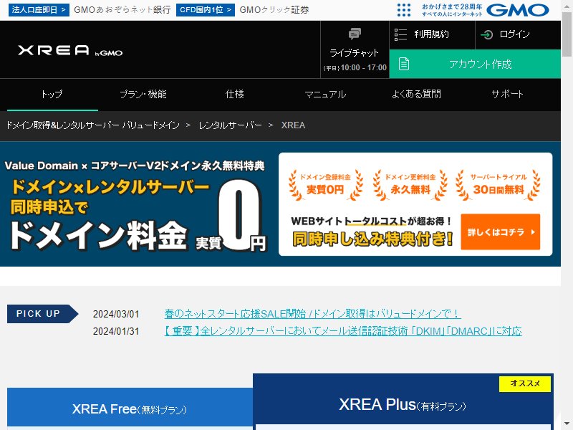
Task: Open the 【重要】DKIM DMARC news link
Action: pyautogui.click(x=343, y=331)
